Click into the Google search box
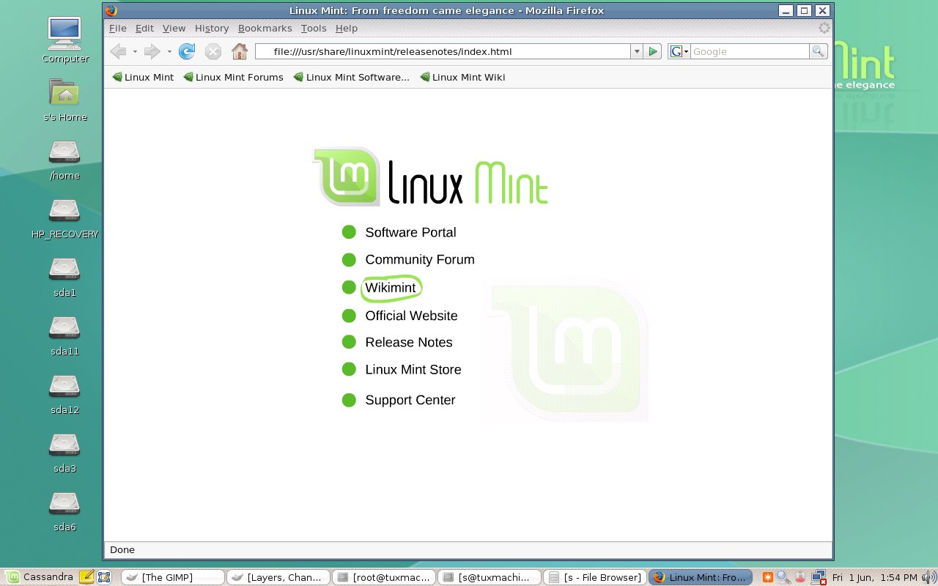This screenshot has height=586, width=938. pos(750,51)
